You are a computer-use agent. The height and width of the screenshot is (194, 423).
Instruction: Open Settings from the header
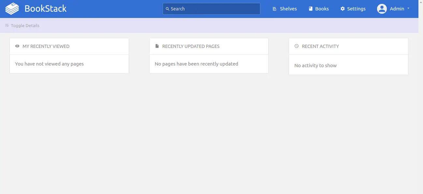pos(353,9)
